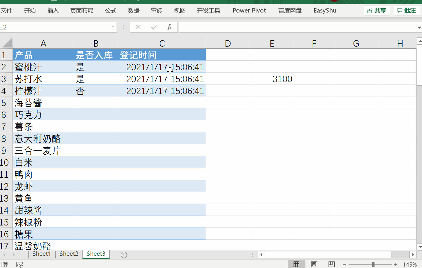Open the Name Box dropdown arrow
Screen dimensions: 422x268
(x=113, y=27)
